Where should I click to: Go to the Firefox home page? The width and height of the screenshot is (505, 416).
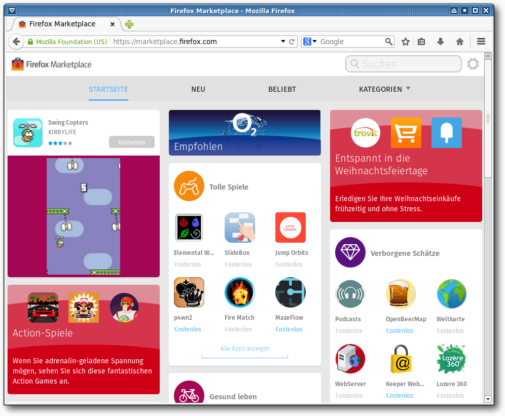[x=459, y=42]
